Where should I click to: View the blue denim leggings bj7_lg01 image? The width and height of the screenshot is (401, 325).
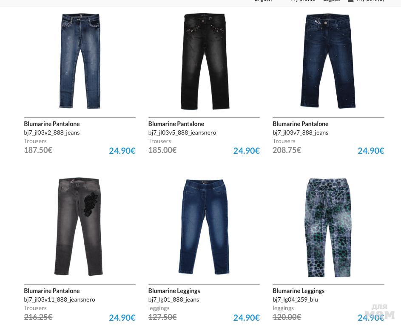[x=204, y=227]
